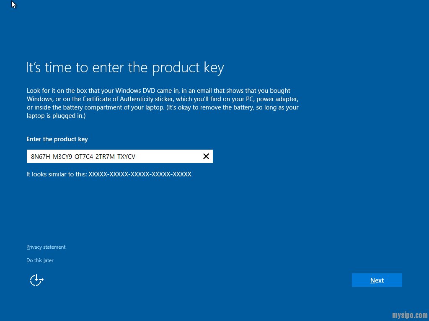Click the Next button
The height and width of the screenshot is (321, 429).
click(377, 280)
